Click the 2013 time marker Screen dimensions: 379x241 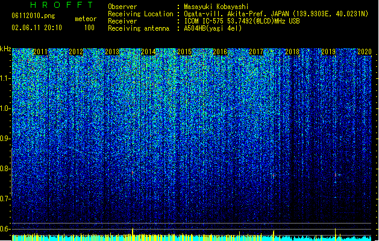[112, 52]
